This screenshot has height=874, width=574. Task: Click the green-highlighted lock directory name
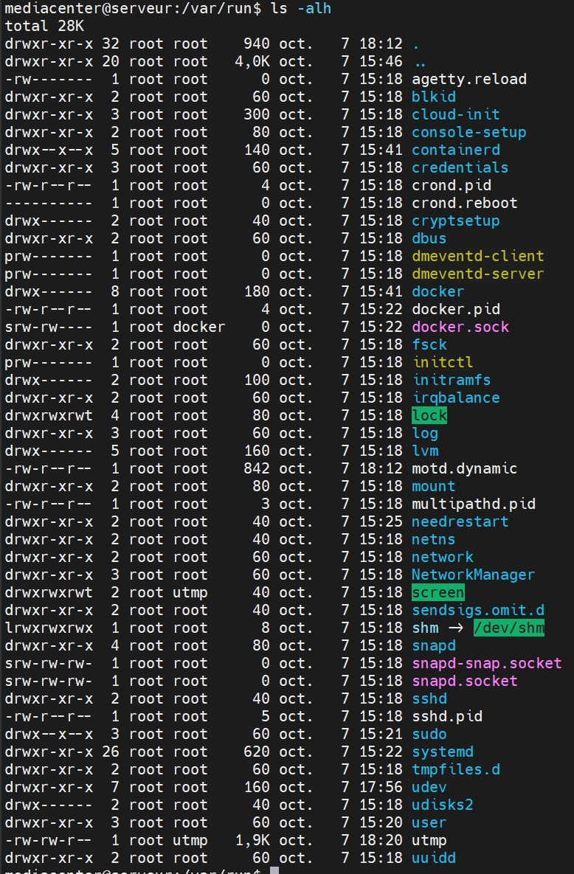pos(429,415)
